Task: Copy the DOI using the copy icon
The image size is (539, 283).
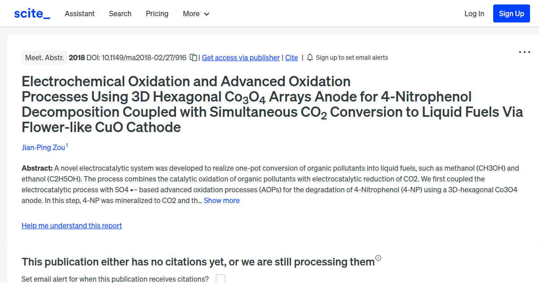Action: coord(193,57)
